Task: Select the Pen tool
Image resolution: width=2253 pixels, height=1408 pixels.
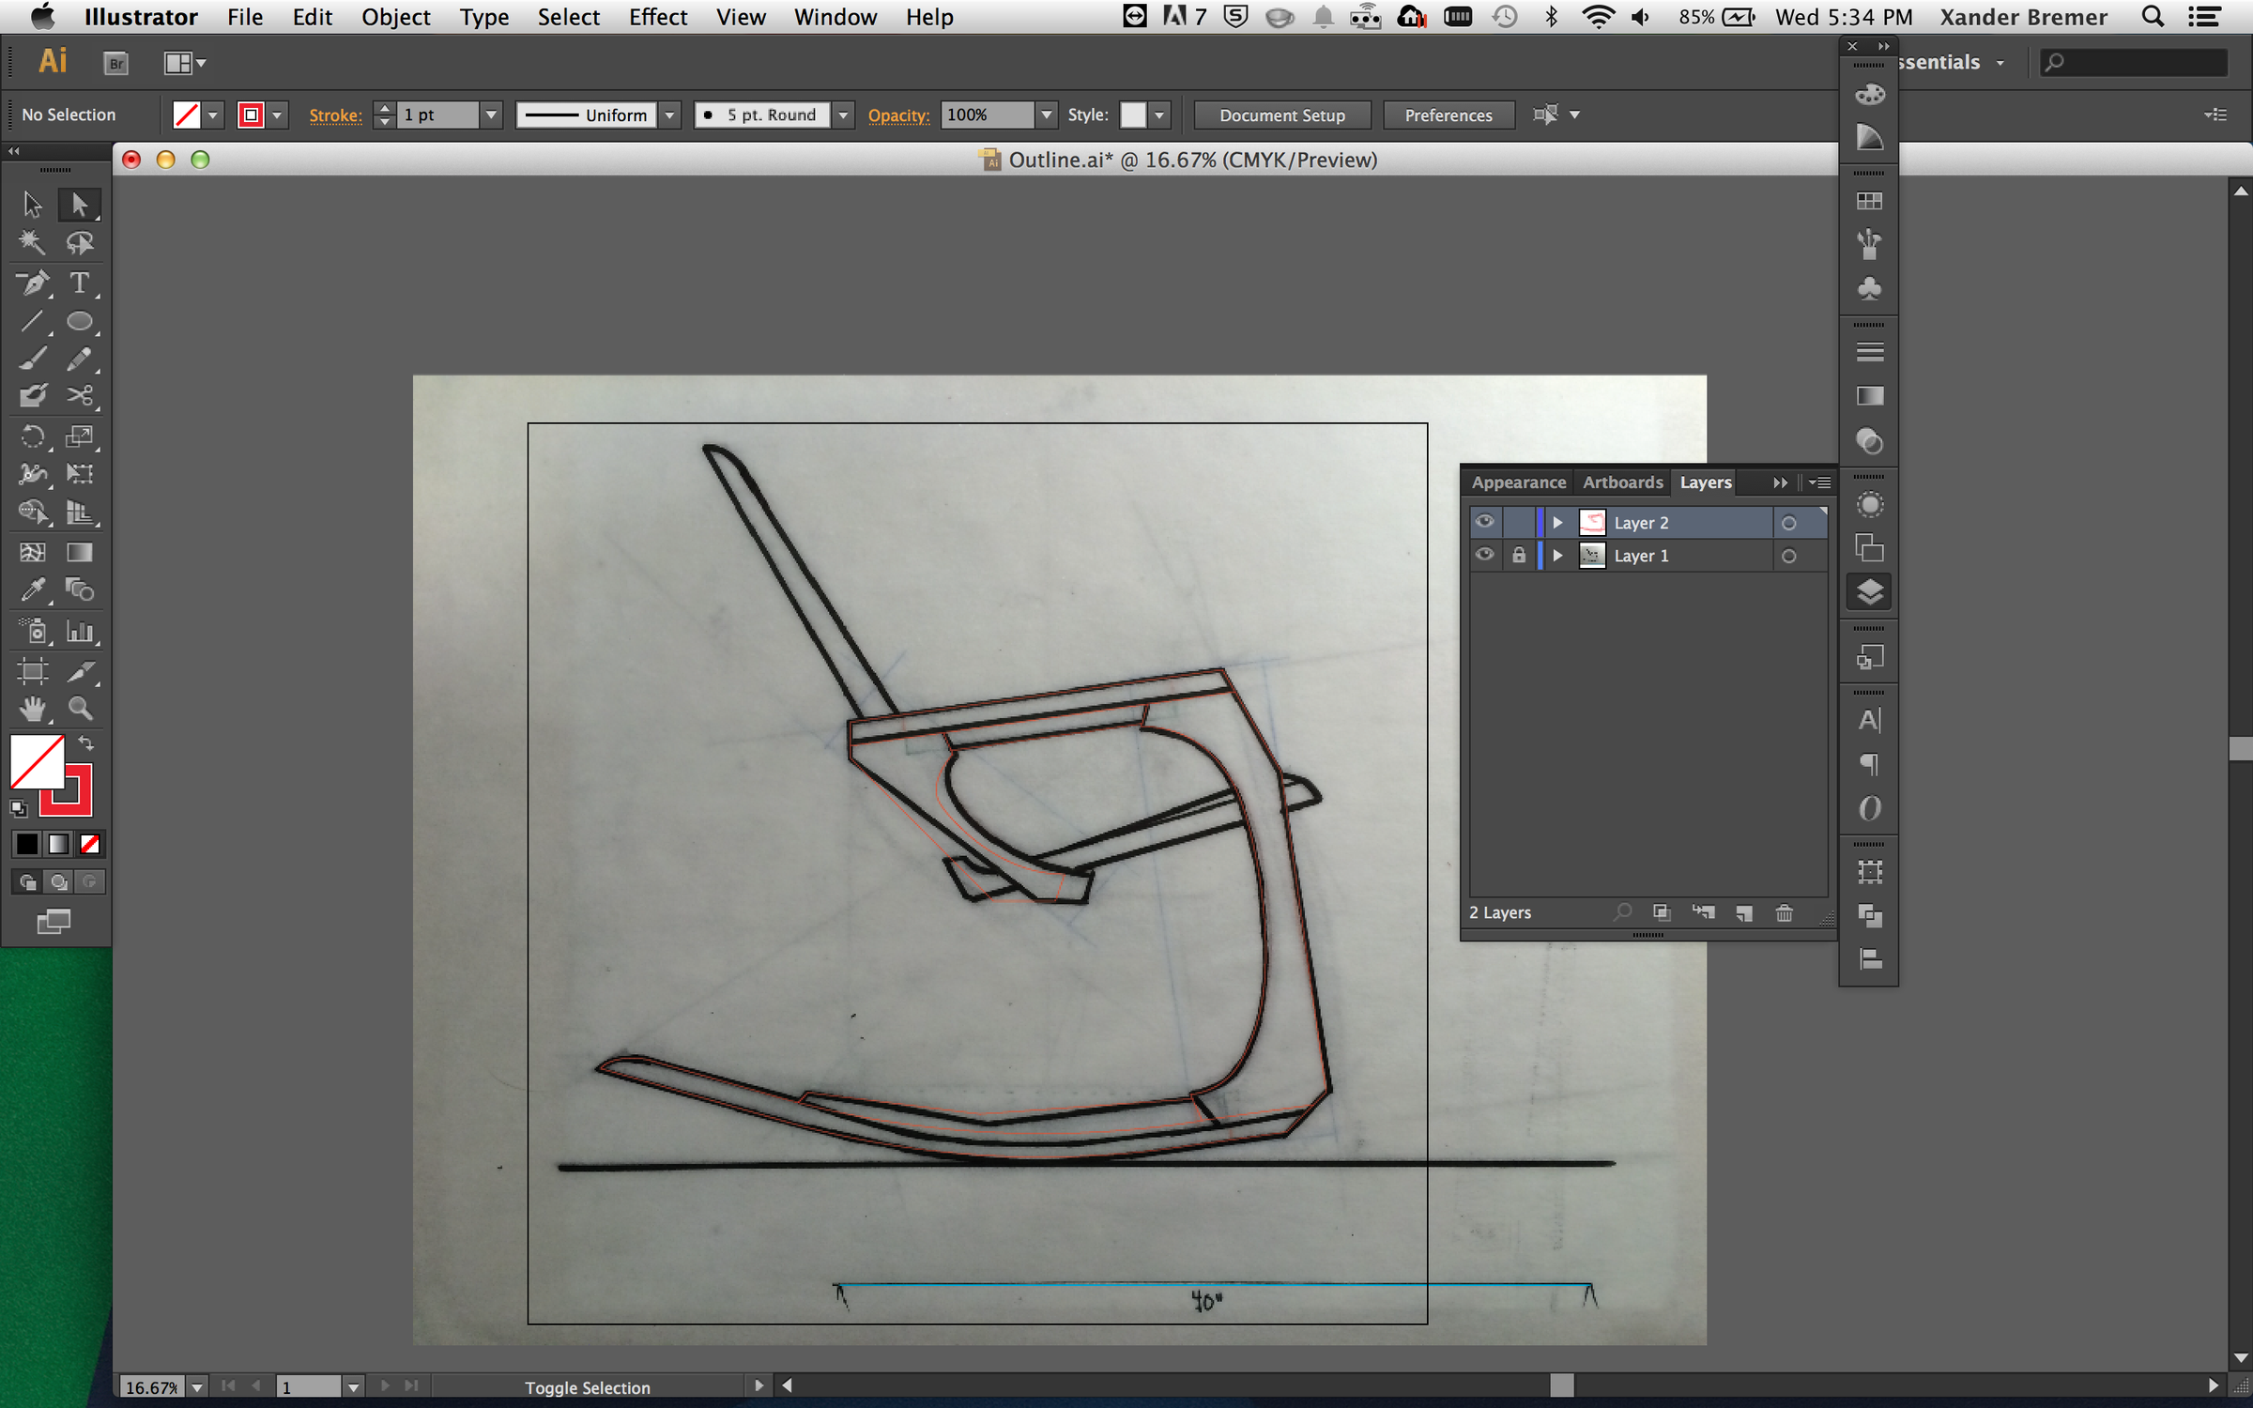Action: click(x=33, y=283)
